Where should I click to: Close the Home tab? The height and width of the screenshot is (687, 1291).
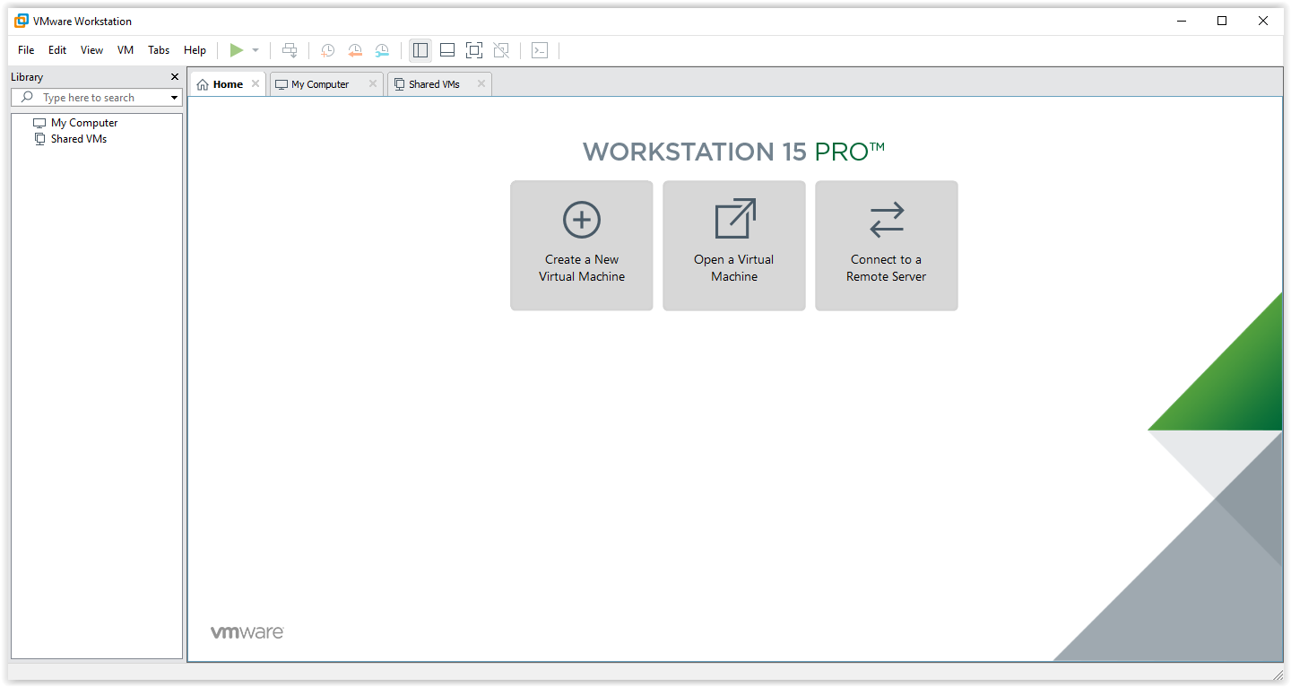[256, 84]
